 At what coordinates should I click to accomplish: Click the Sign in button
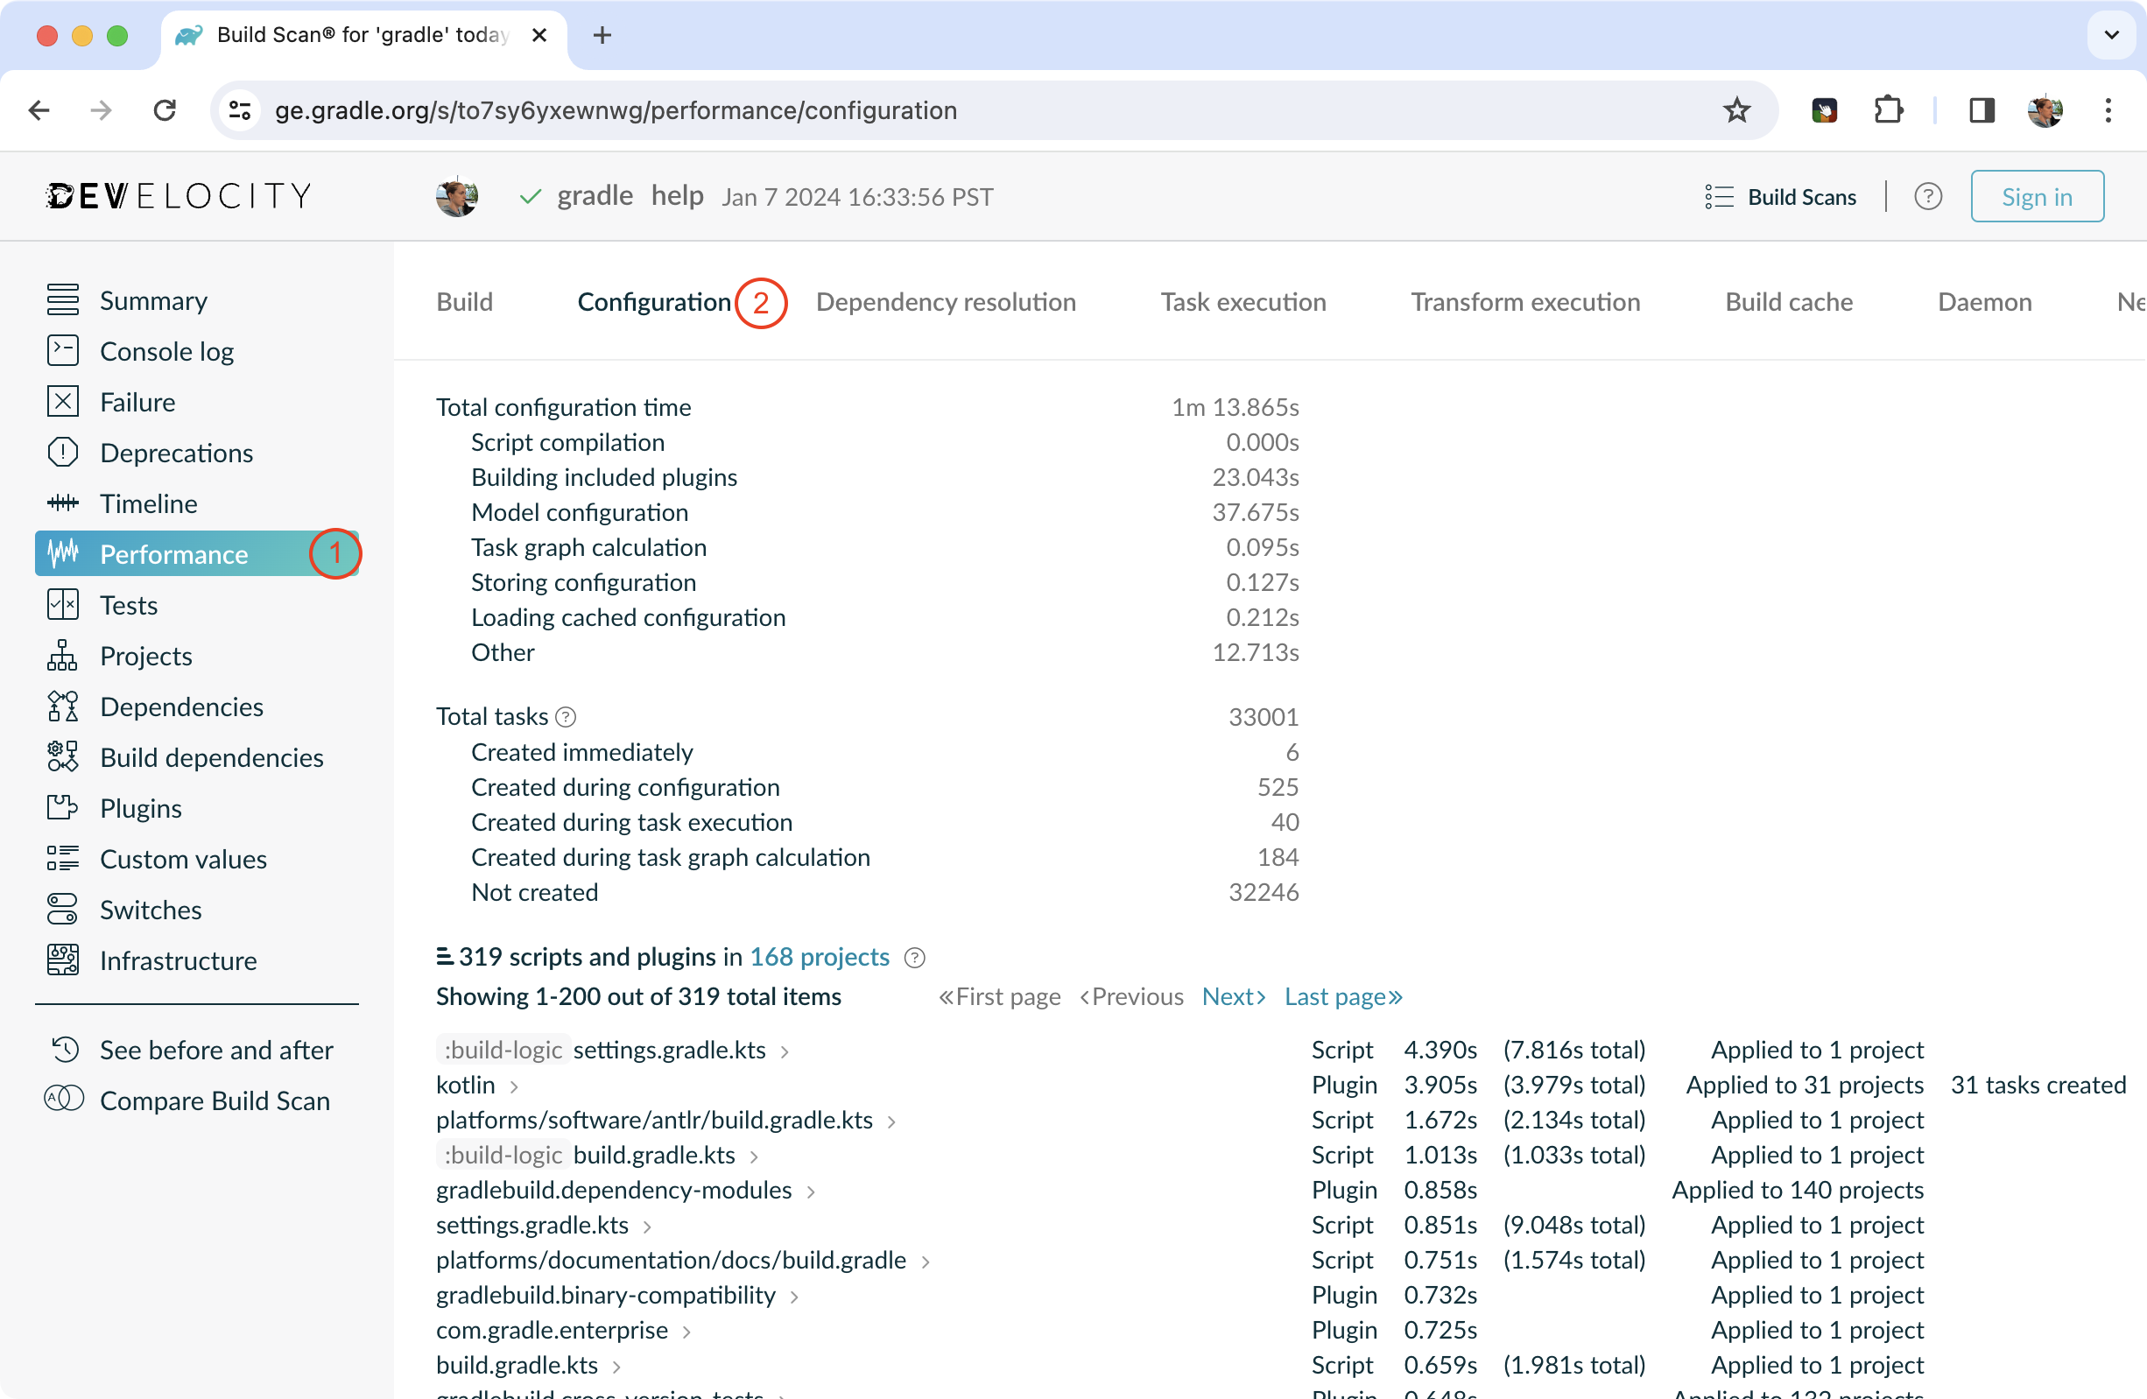[x=2037, y=196]
